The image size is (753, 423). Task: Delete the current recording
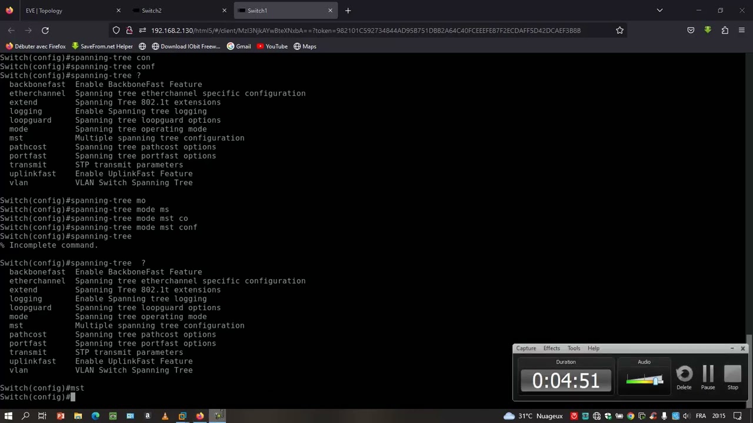tap(684, 378)
